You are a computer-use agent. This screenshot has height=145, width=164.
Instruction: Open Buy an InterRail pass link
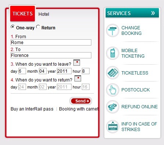tap(32, 109)
